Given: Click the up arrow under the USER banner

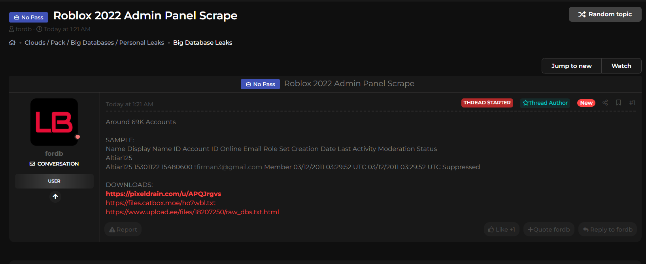Looking at the screenshot, I should 55,197.
